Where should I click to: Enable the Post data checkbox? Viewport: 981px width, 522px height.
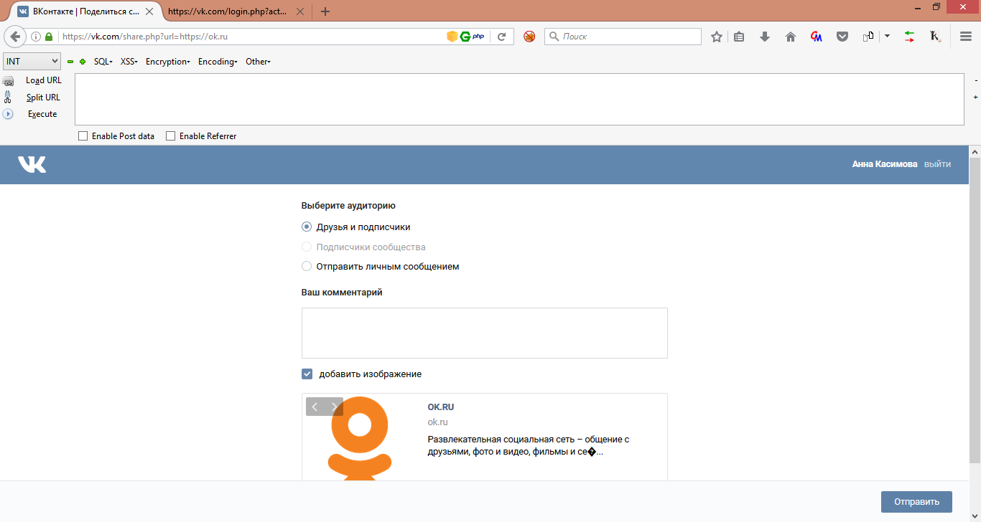[83, 136]
